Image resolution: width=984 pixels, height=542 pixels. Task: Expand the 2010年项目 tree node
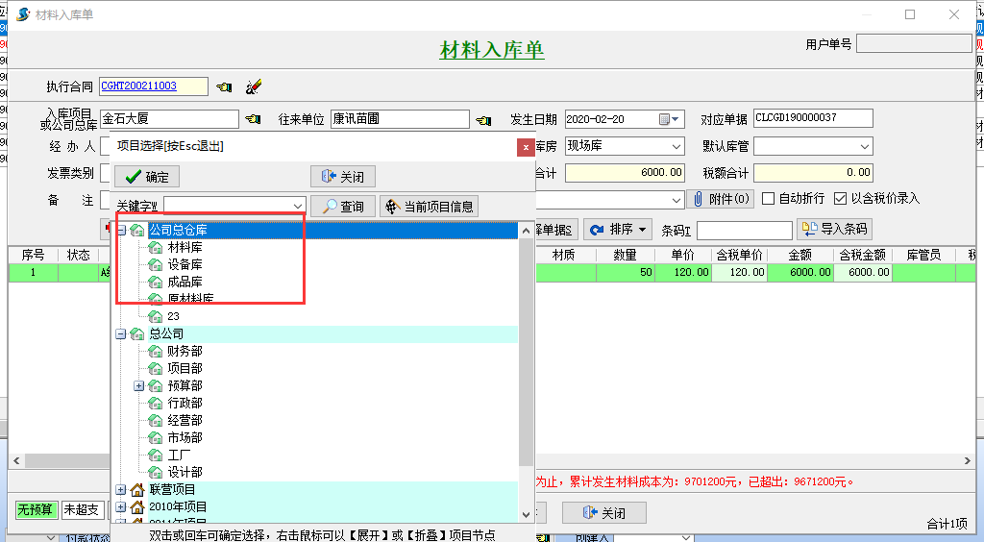(x=121, y=506)
